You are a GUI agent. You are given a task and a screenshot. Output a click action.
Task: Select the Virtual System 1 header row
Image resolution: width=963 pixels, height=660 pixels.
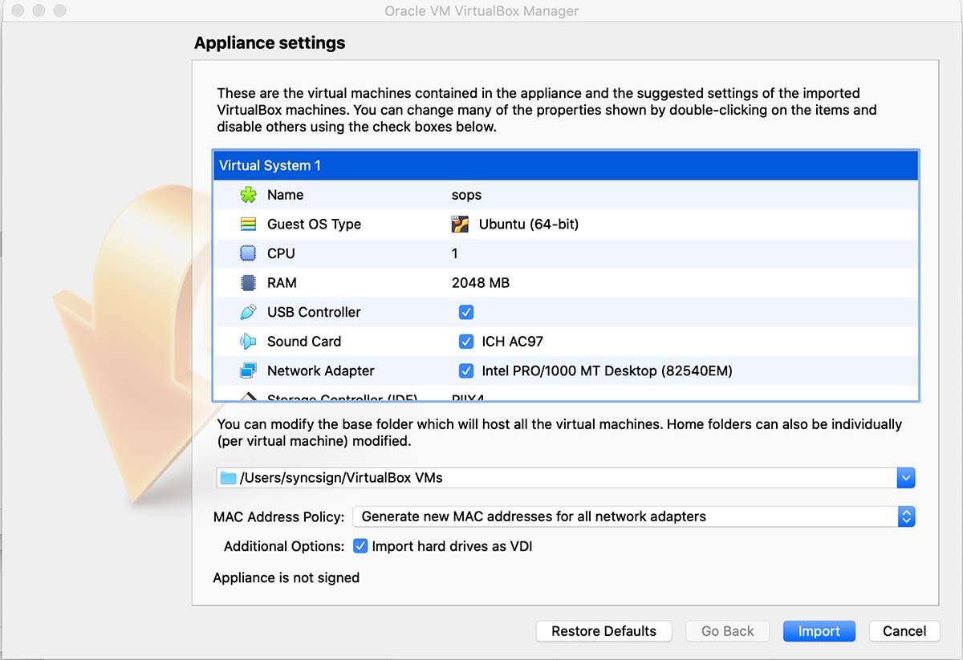(566, 165)
